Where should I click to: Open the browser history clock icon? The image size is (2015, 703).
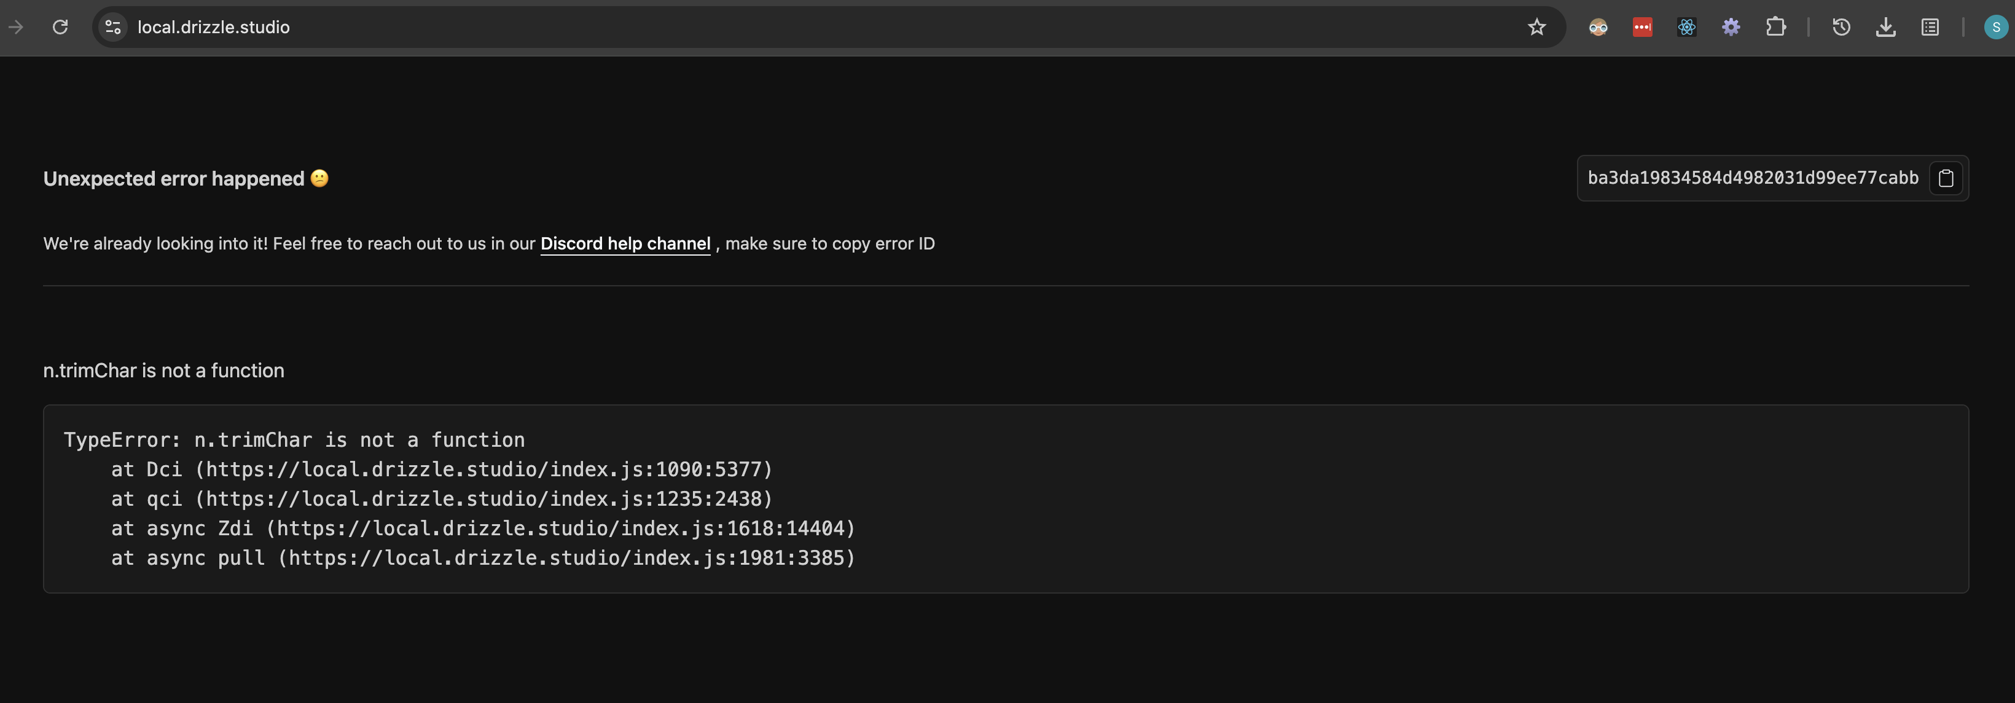click(1841, 28)
